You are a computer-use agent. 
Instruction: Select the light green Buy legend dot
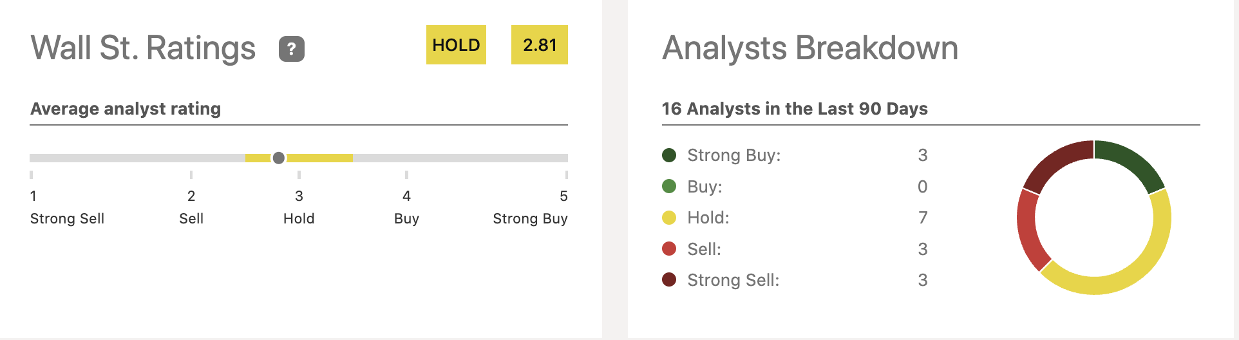click(669, 186)
